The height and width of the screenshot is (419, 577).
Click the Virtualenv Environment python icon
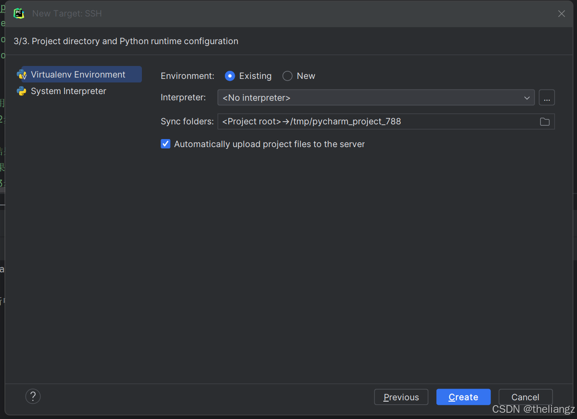[x=21, y=74]
